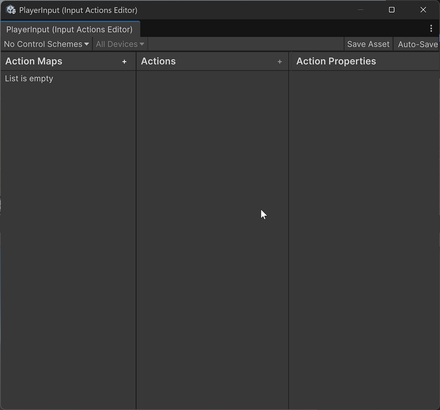Image resolution: width=440 pixels, height=410 pixels.
Task: Click the Unity cube icon in title bar
Action: [x=11, y=10]
